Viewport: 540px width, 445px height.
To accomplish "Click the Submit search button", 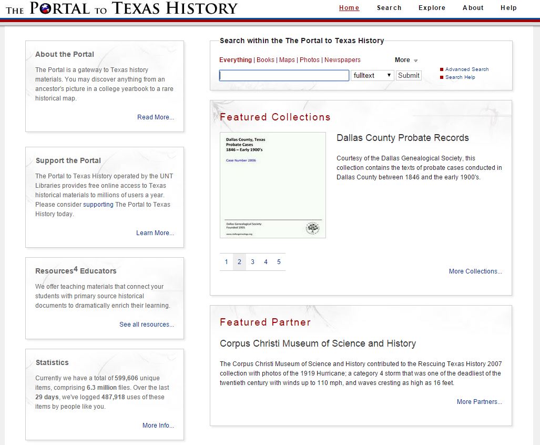I will tap(409, 75).
